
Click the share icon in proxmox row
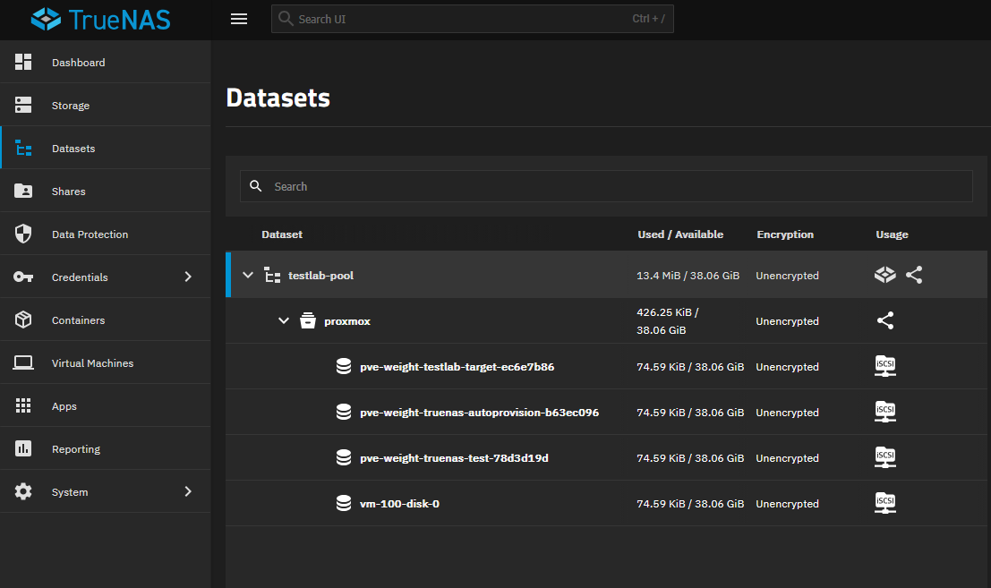coord(884,320)
